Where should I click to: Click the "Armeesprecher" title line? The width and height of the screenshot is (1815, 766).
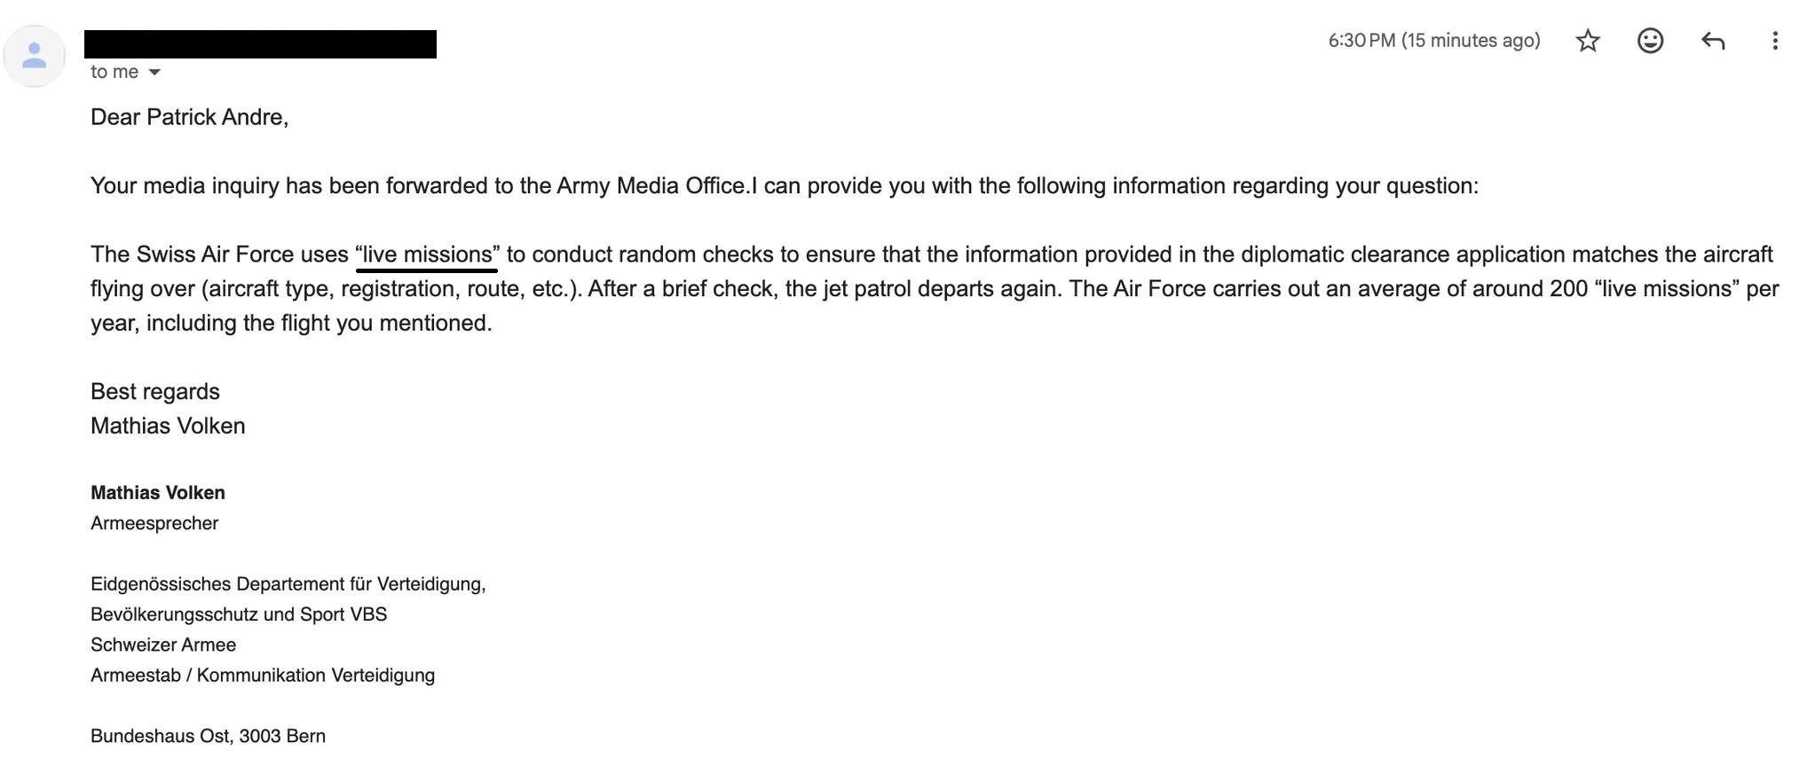pos(154,523)
